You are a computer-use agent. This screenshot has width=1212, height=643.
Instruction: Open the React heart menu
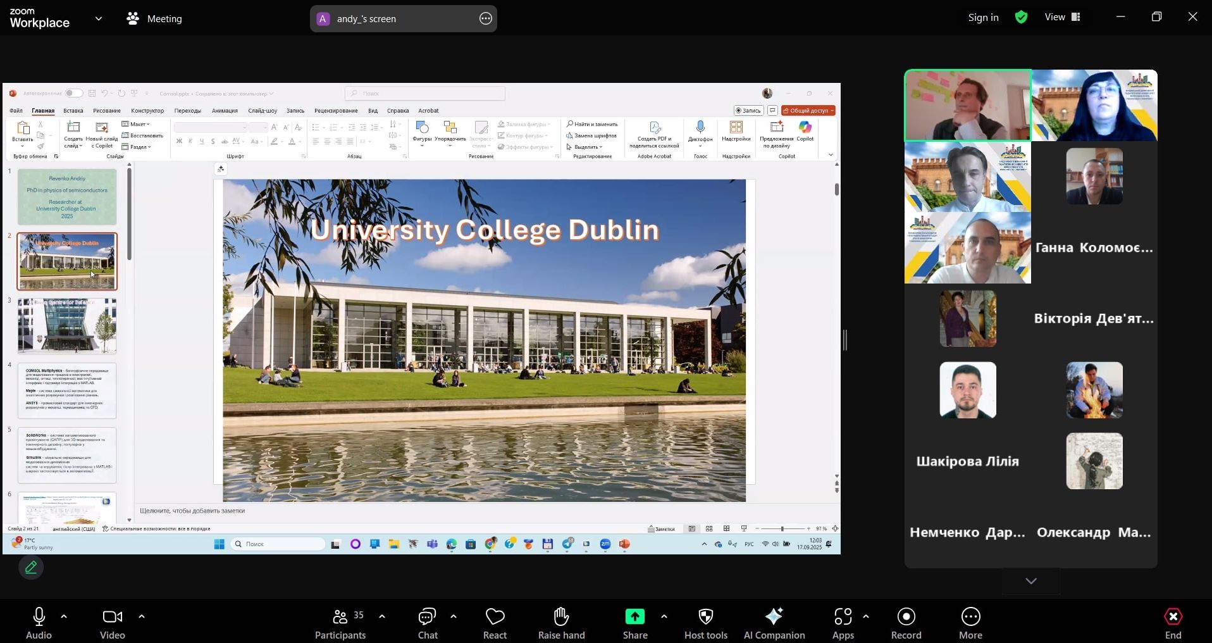click(x=495, y=623)
